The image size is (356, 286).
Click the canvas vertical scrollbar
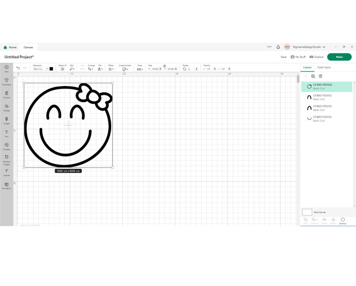coord(298,79)
